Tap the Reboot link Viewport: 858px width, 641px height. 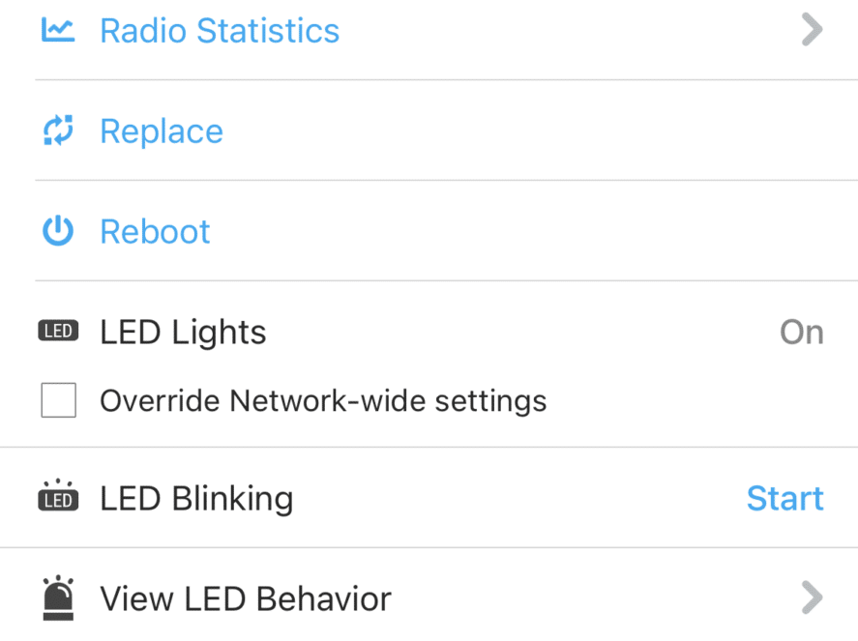tap(155, 232)
